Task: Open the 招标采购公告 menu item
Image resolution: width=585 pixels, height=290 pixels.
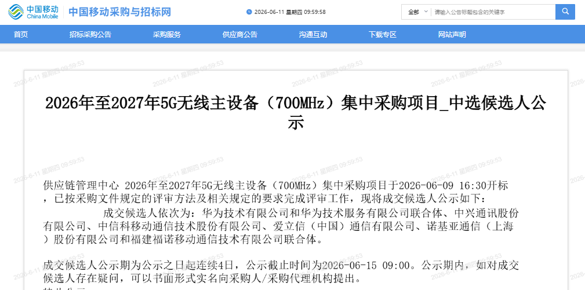Action: tap(90, 35)
